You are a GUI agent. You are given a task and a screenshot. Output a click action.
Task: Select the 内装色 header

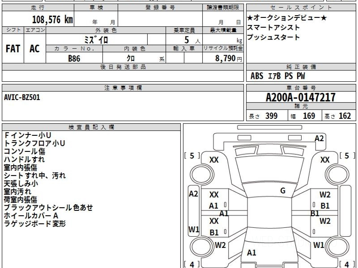[135, 49]
